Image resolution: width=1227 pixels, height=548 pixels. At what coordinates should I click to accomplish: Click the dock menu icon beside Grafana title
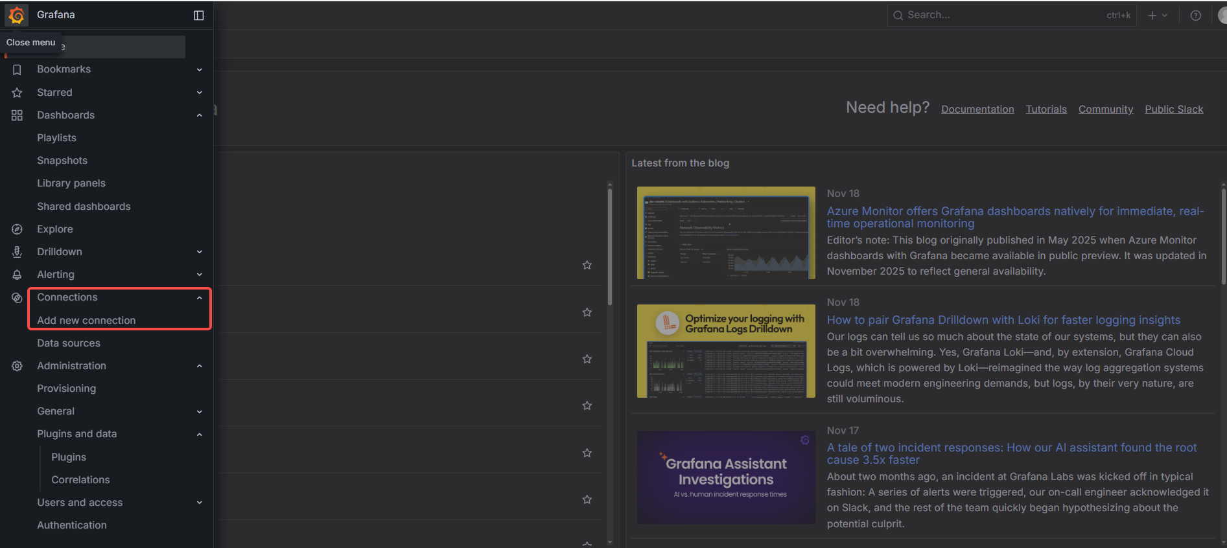(x=199, y=15)
